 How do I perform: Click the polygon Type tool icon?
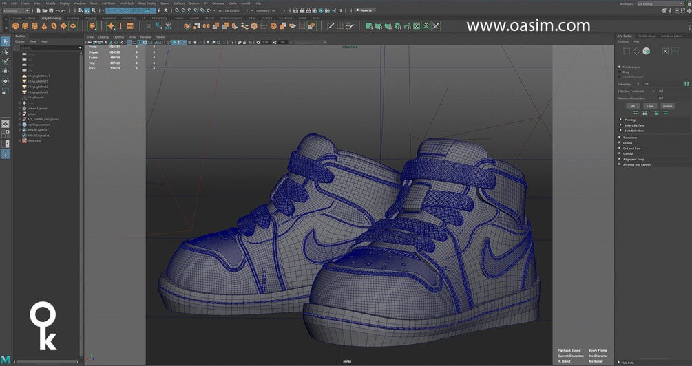tap(120, 26)
